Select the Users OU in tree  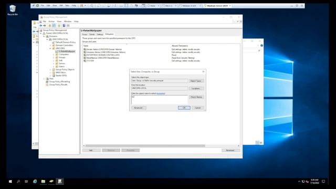pyautogui.click(x=61, y=67)
